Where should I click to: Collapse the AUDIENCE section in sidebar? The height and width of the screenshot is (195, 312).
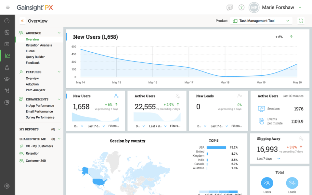coord(59,33)
